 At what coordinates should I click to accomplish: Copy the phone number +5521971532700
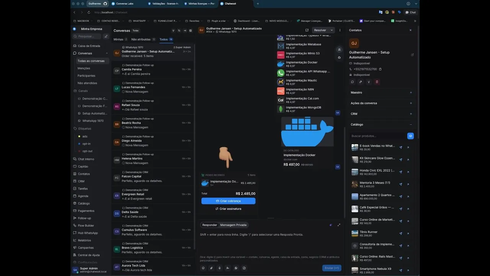380,69
